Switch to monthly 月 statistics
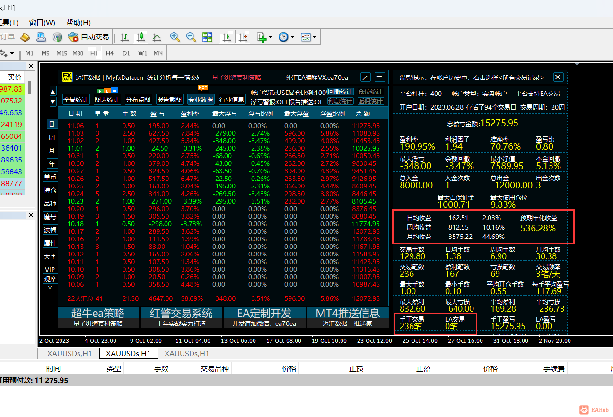Viewport: 613px width, 417px height. tap(52, 151)
